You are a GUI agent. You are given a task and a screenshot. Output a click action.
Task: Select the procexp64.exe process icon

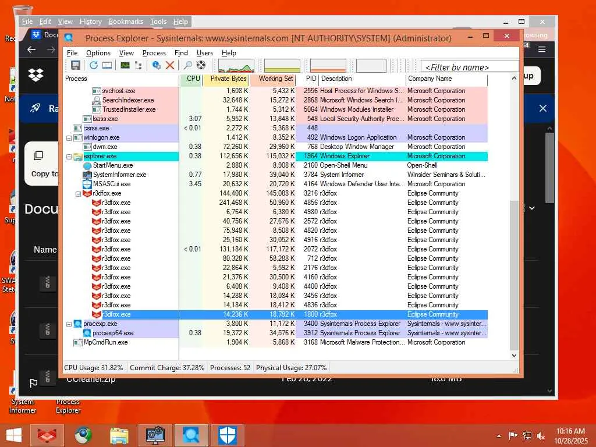(87, 333)
